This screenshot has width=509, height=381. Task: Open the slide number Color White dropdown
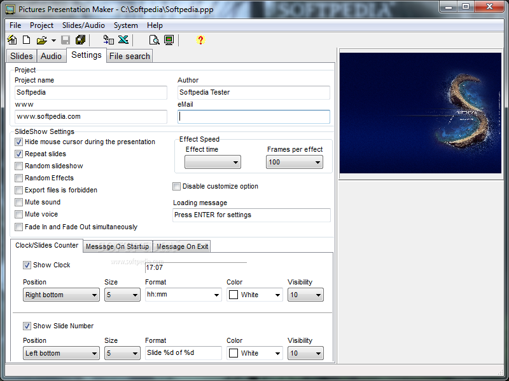click(255, 353)
